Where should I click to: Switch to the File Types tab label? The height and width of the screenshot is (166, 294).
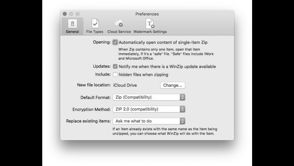95,32
